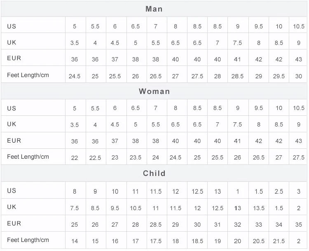Viewport: 309px width, 251px height.
Task: Click EUR 35 cell in Child table
Action: [299, 225]
